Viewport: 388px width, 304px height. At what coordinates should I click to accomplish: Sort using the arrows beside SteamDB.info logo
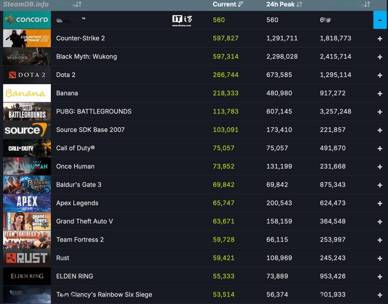point(78,4)
